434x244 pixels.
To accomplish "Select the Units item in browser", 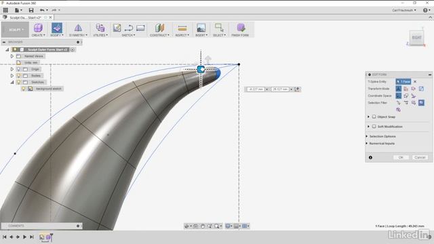I will pyautogui.click(x=31, y=63).
